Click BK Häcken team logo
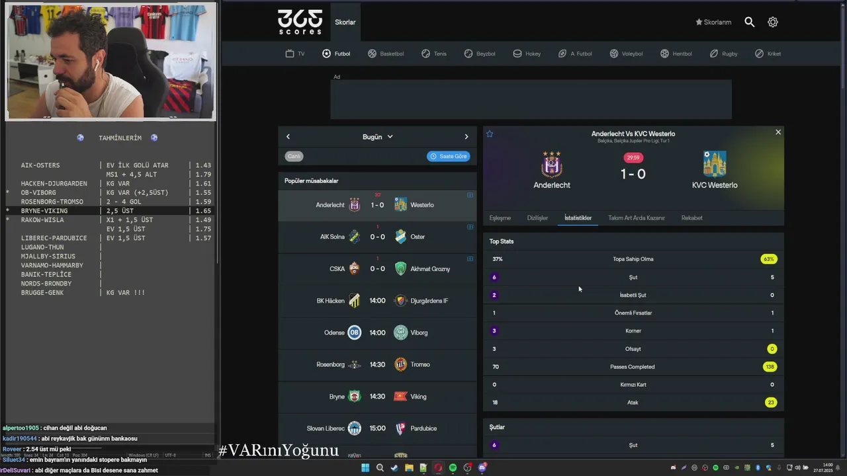 coord(355,301)
